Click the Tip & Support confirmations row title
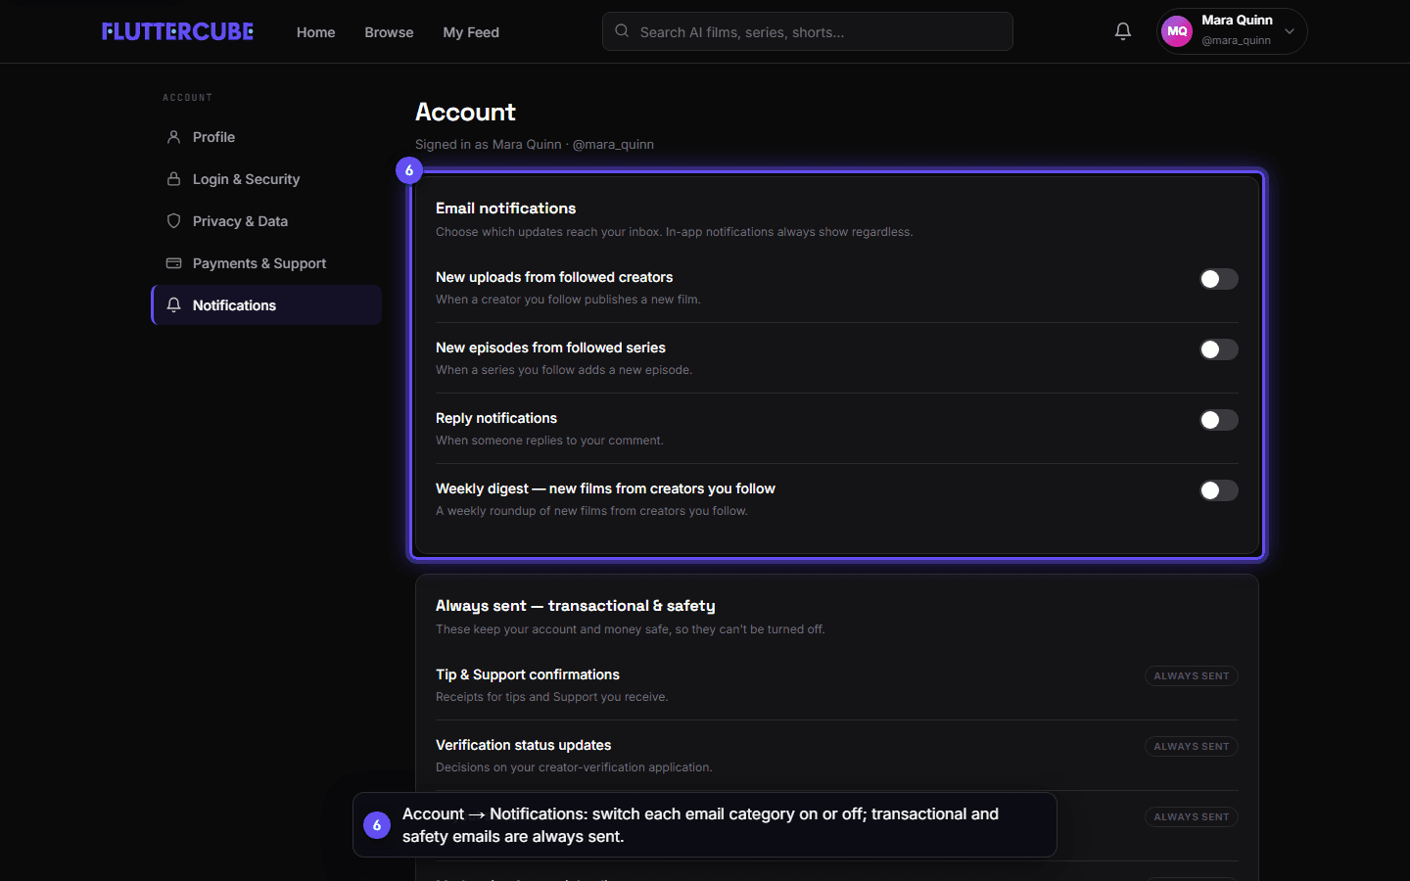This screenshot has height=881, width=1410. 528,674
